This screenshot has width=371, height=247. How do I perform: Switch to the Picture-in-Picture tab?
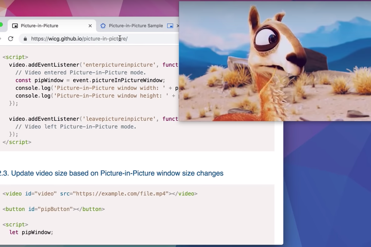[x=52, y=26]
